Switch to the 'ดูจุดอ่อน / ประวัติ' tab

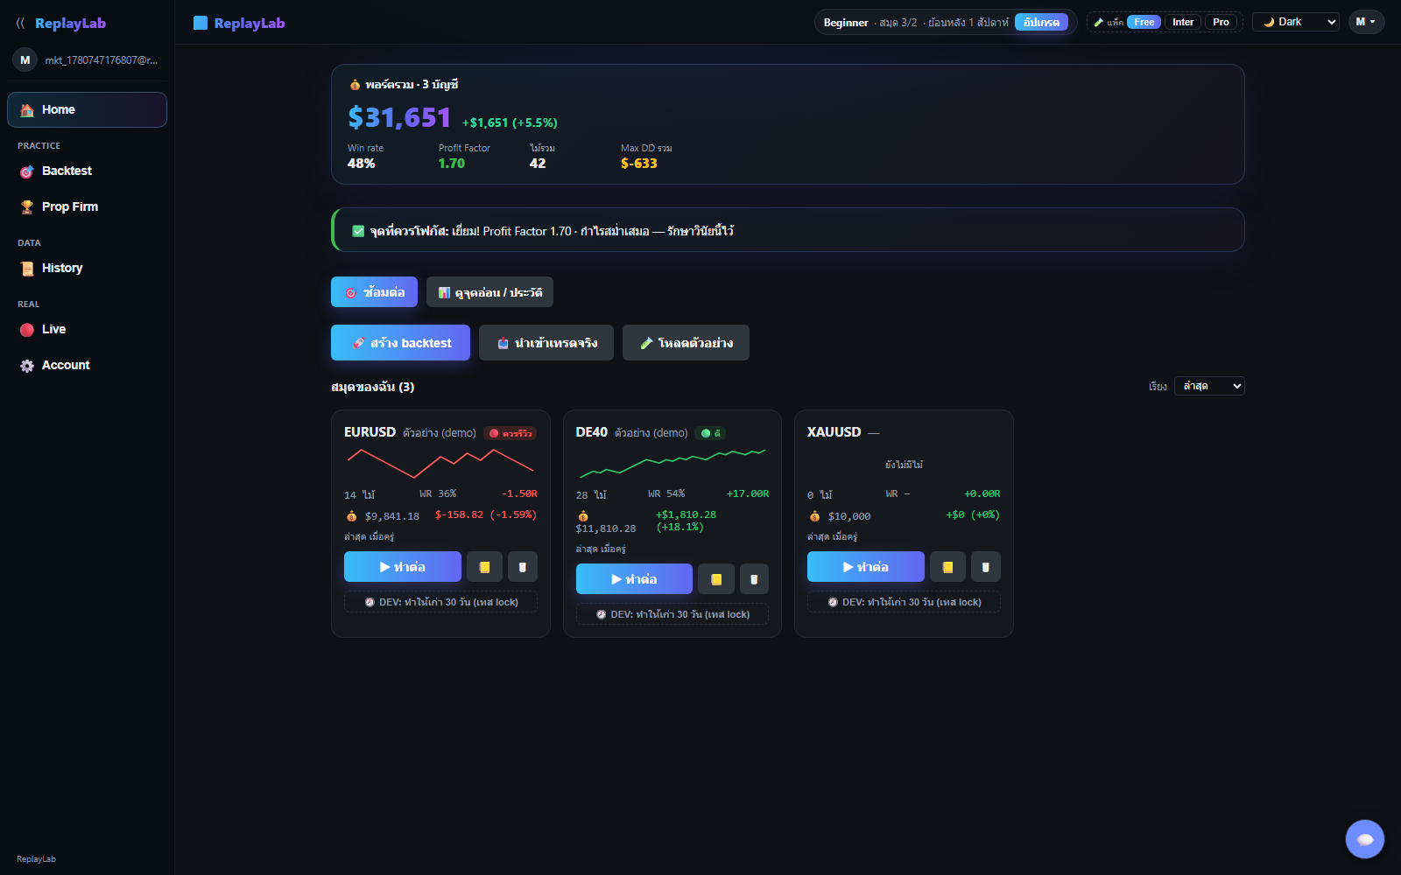489,292
